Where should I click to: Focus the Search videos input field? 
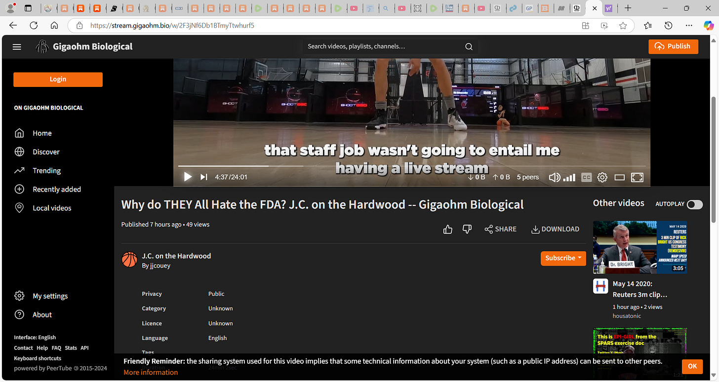(x=383, y=46)
